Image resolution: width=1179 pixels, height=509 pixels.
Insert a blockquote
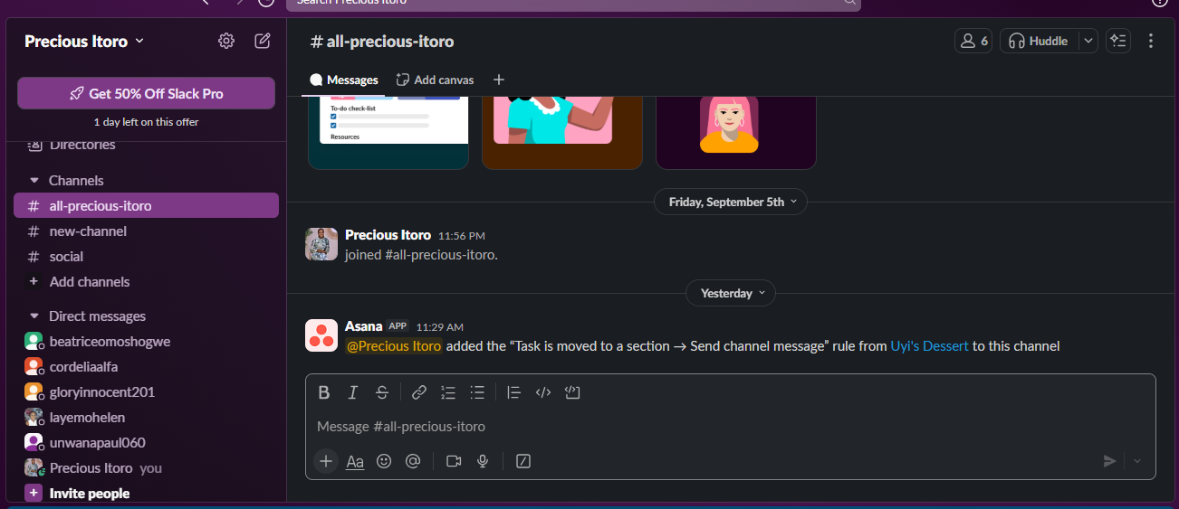[514, 392]
